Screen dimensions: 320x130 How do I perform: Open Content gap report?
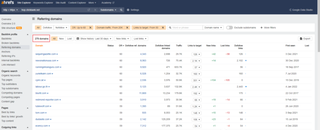(x=8, y=102)
